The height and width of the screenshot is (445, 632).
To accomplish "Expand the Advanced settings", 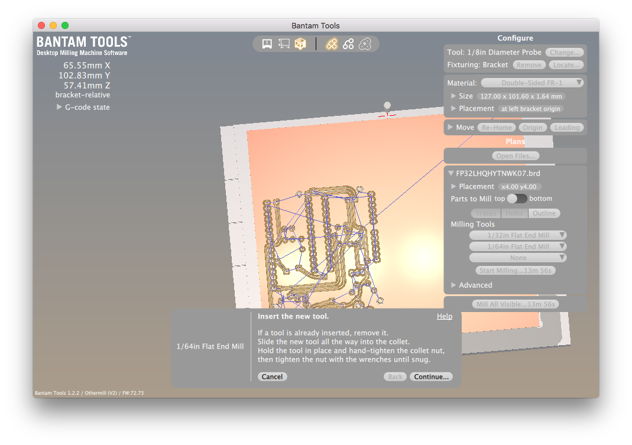I will [453, 285].
